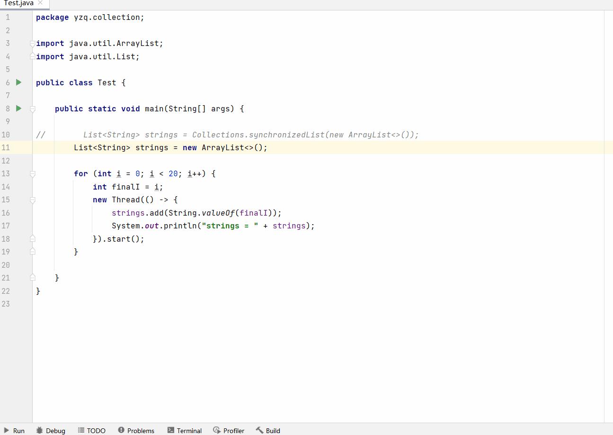Click the String[] args parameter

199,109
